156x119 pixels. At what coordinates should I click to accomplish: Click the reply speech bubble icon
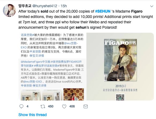tap(21, 106)
